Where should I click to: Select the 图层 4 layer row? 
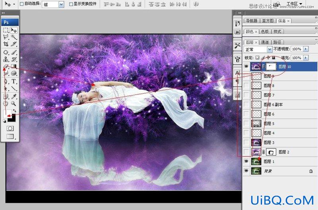tap(280, 133)
